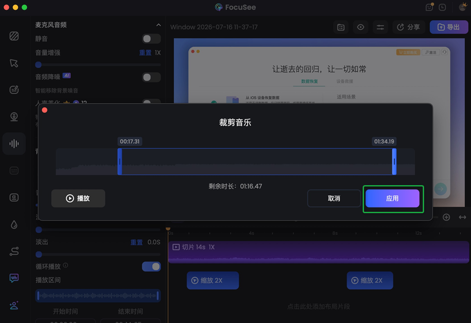Click the 数据恢复 tab in the preview window
This screenshot has width=471, height=323.
click(x=309, y=81)
